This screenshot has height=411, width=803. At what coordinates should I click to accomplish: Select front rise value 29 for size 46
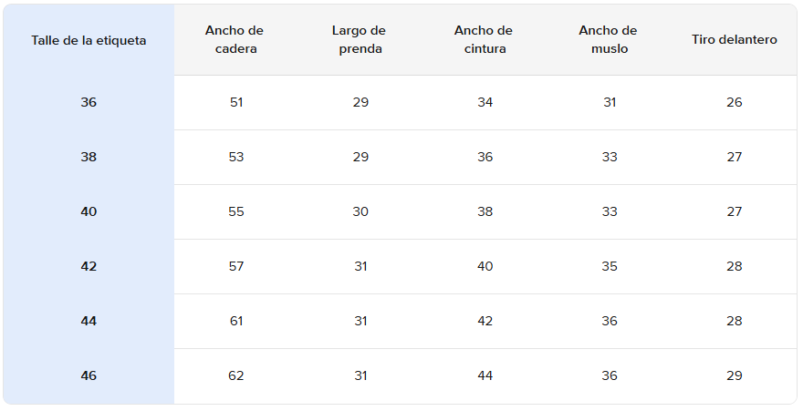[x=735, y=375]
